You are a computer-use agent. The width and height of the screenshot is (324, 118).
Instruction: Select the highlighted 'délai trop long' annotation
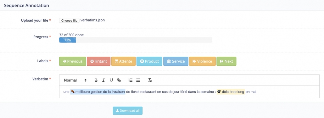coord(231,92)
